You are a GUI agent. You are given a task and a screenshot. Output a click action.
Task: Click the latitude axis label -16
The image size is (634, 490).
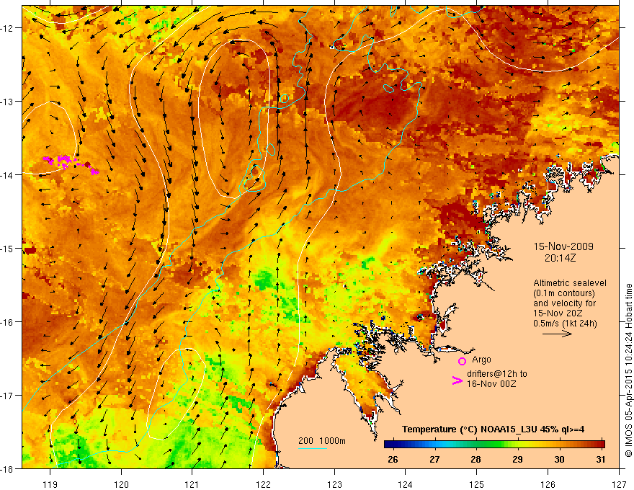7,322
